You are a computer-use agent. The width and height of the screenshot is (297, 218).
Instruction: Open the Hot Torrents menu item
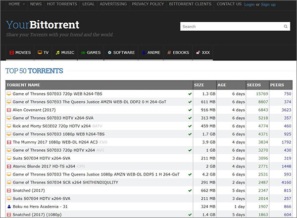tap(62, 4)
